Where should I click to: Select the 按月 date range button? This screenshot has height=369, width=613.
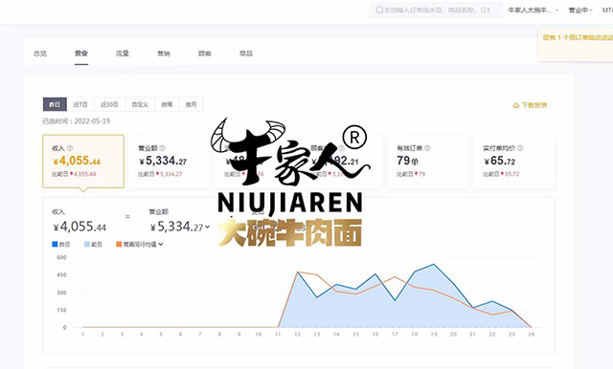click(192, 104)
